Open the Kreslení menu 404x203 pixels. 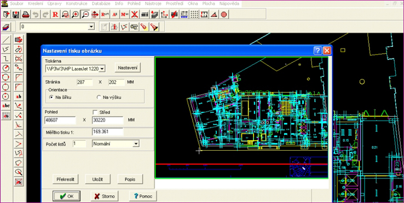coord(36,4)
